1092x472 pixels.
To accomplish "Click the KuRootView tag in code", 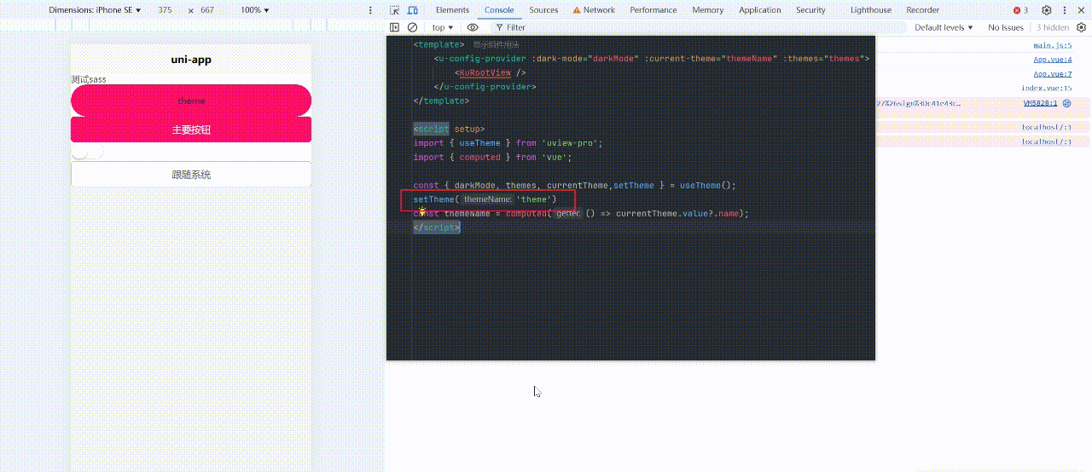I will [x=490, y=73].
